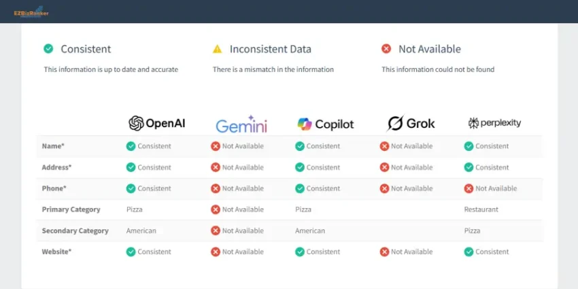578x289 pixels.
Task: Select the Gemini column logo
Action: (x=241, y=124)
